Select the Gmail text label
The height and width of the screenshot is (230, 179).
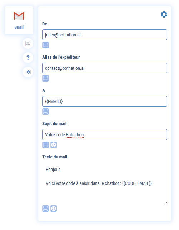click(x=19, y=27)
